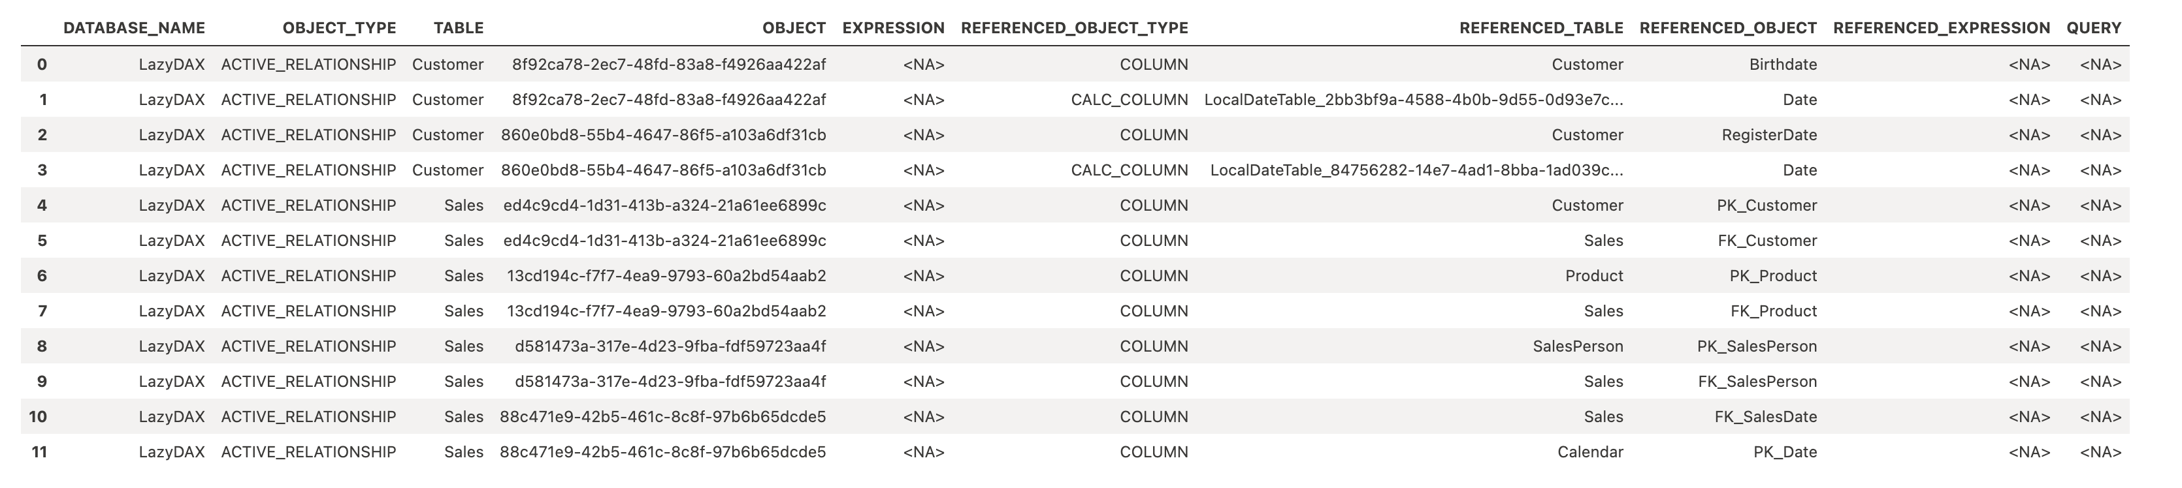Click the DATABASE_NAME column header
This screenshot has width=2182, height=488.
tap(134, 28)
